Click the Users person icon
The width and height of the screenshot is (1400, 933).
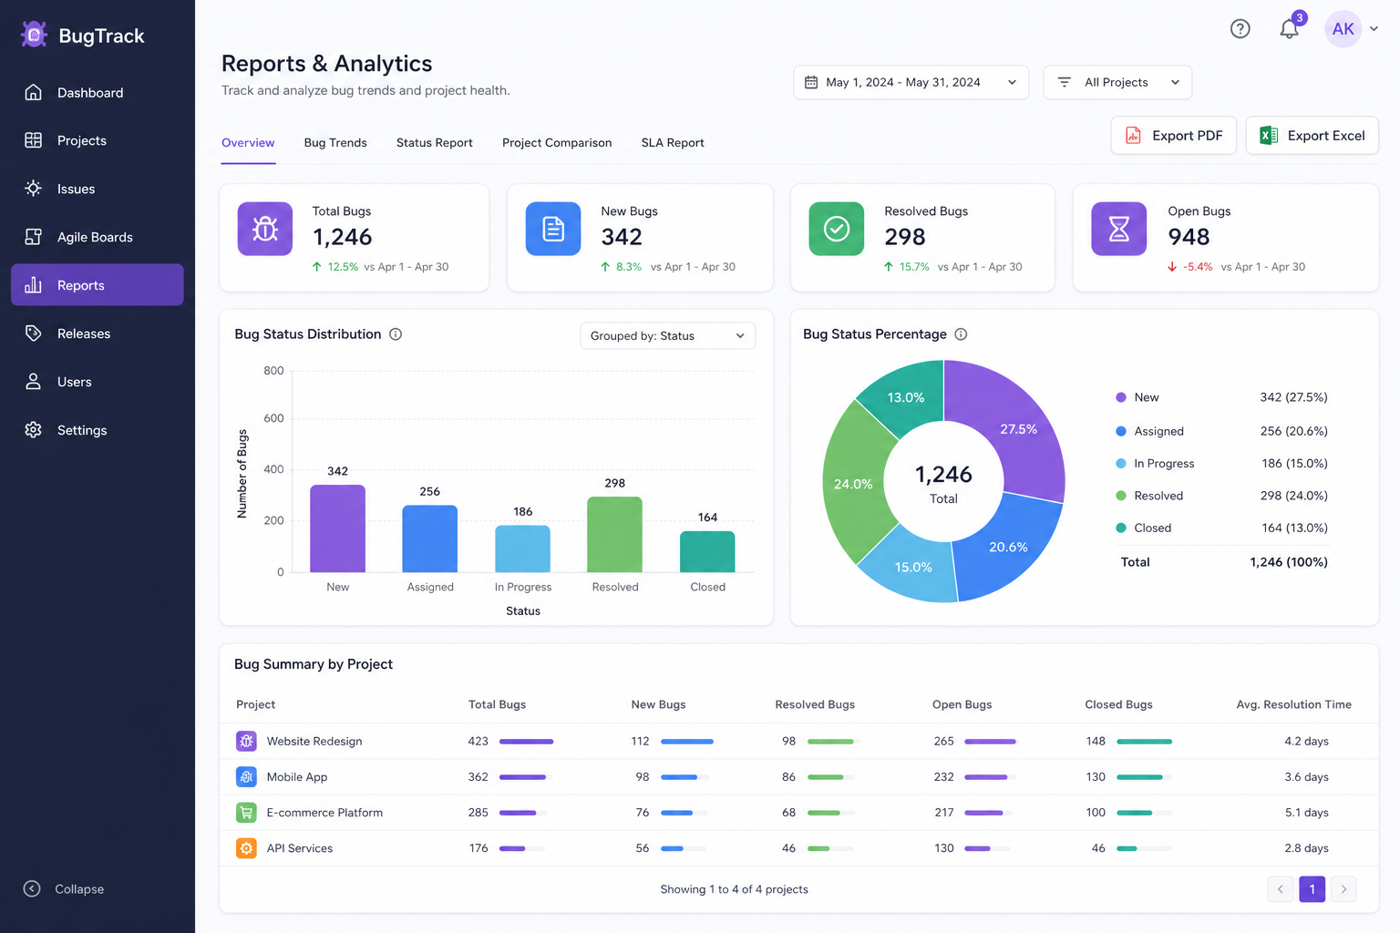point(33,382)
